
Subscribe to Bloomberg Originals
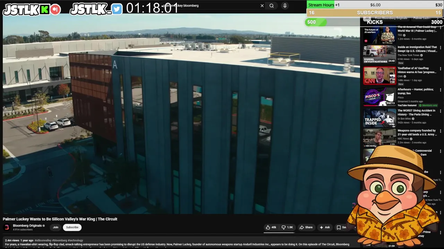click(72, 227)
